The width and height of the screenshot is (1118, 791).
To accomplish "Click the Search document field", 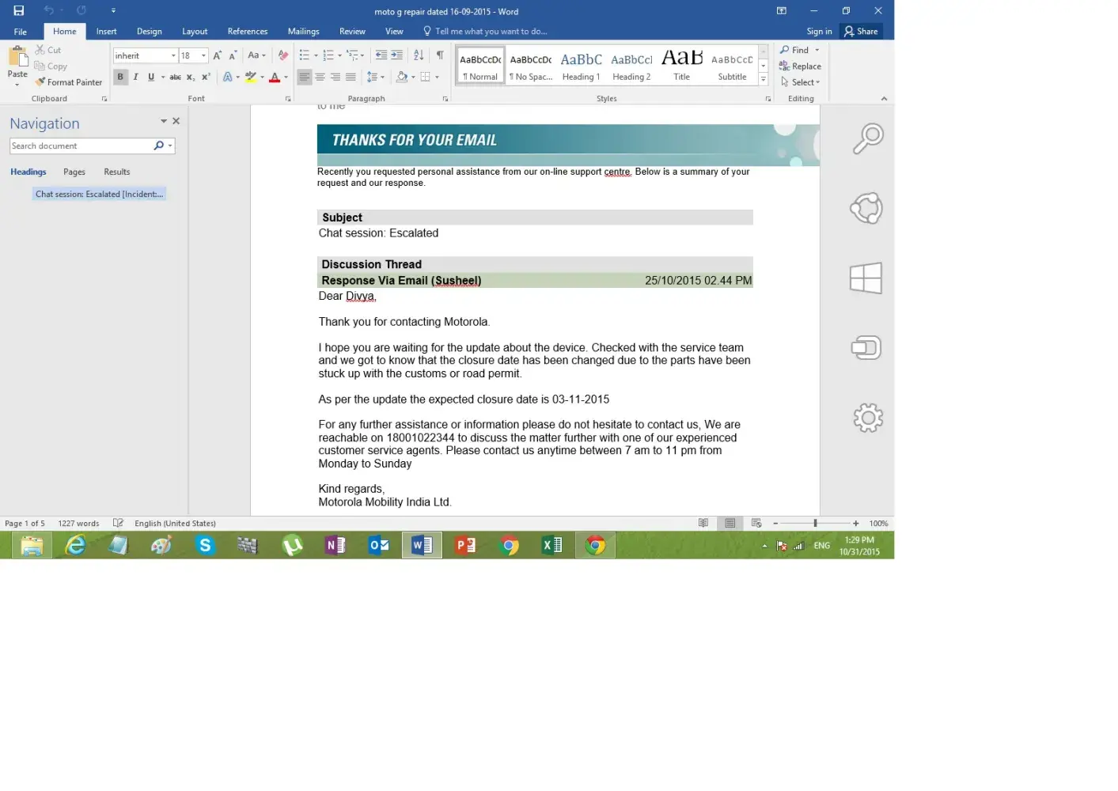I will [x=79, y=146].
